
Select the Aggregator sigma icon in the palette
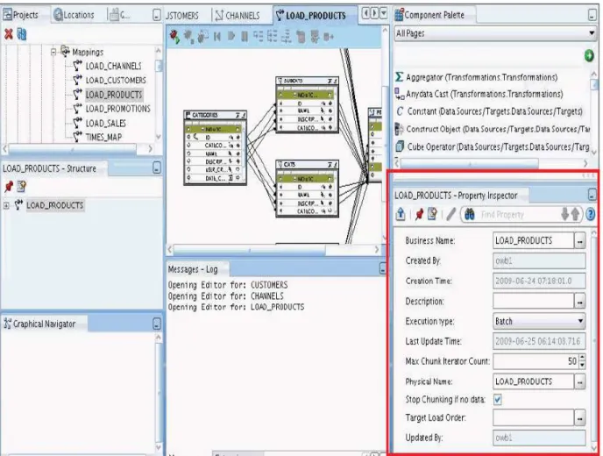click(x=400, y=77)
